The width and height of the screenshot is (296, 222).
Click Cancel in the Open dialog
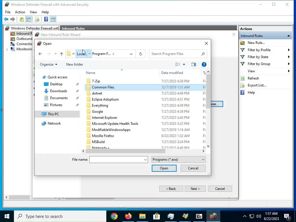(x=193, y=168)
